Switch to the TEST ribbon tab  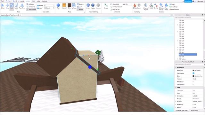[34, 1]
